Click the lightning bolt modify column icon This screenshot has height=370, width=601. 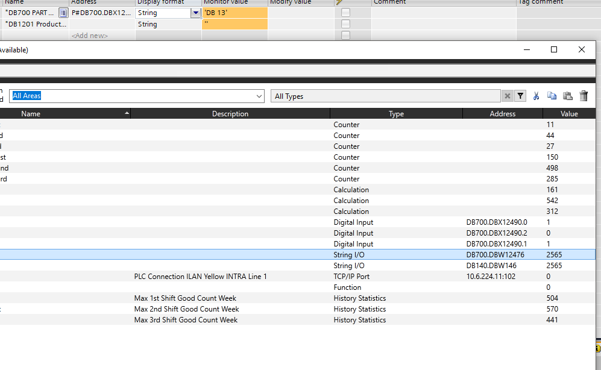(339, 2)
